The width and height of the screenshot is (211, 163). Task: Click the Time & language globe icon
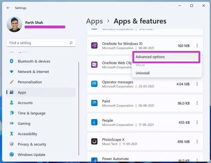[11, 113]
